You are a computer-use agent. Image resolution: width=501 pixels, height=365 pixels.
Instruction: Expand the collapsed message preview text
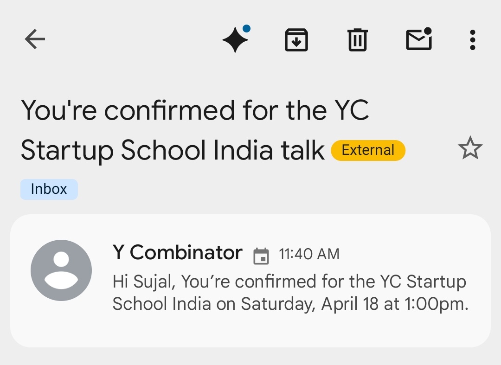(x=289, y=293)
